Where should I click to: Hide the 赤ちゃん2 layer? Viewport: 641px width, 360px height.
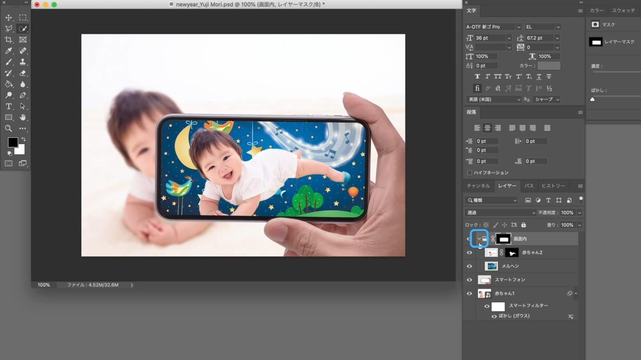[469, 253]
